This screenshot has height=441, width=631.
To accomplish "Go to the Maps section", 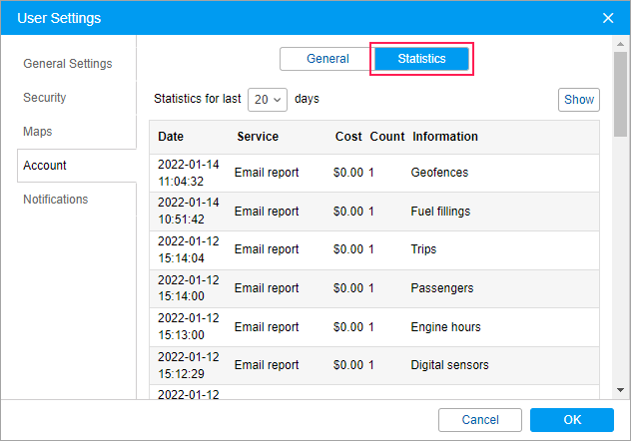I will tap(38, 132).
